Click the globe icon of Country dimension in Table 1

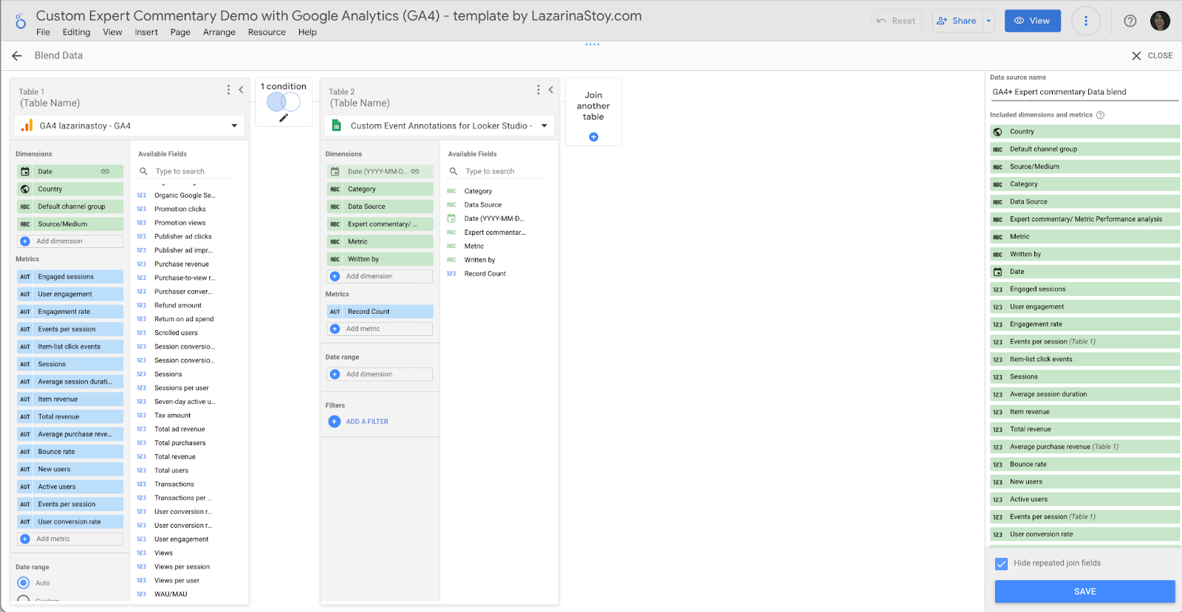pos(25,189)
